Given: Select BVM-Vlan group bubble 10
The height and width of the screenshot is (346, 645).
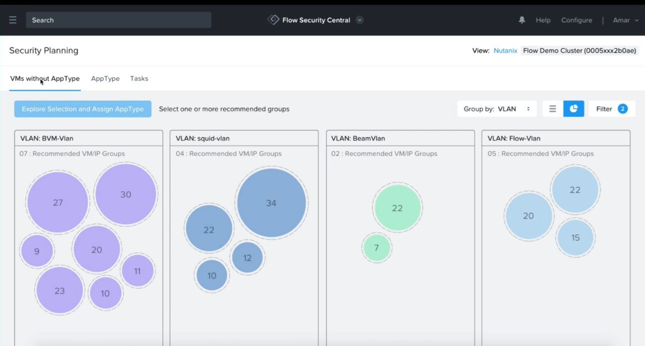Looking at the screenshot, I should click(105, 293).
